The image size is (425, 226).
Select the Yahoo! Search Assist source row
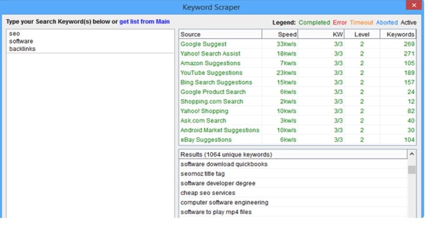297,53
